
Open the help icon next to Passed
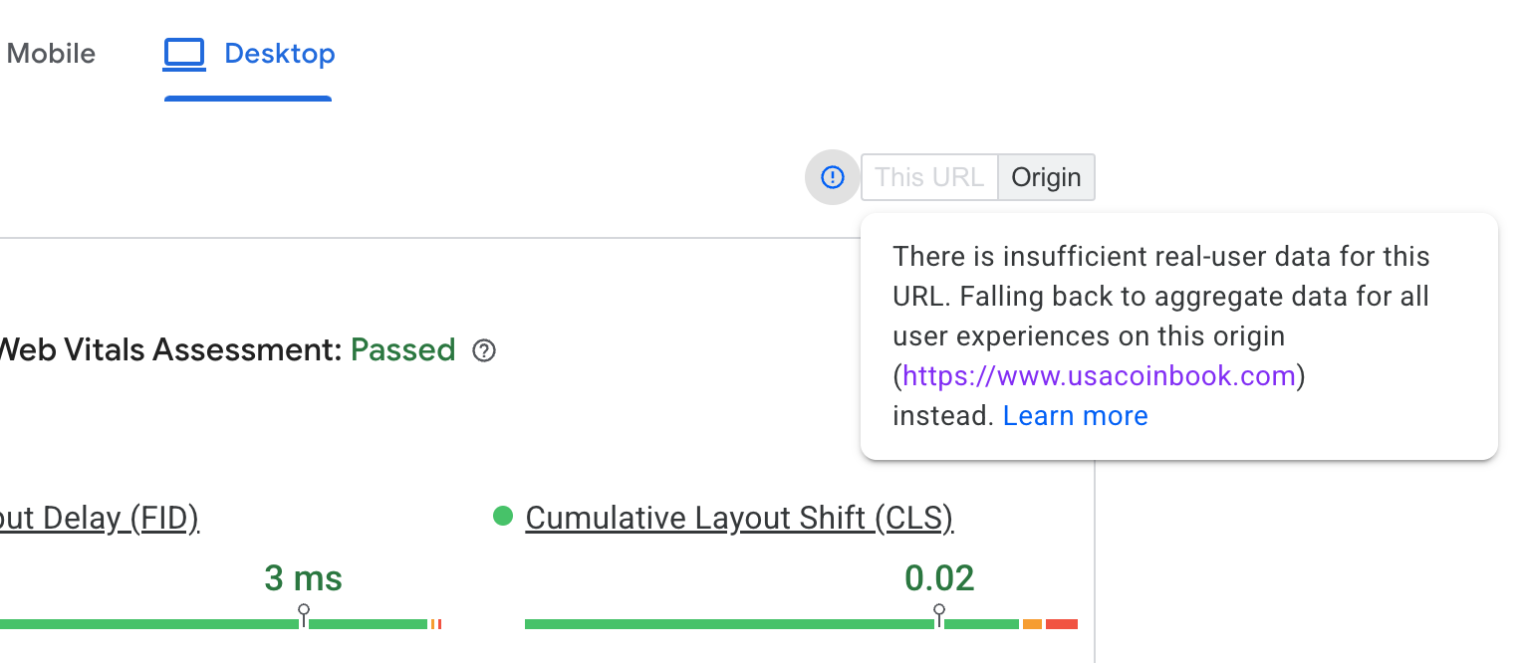(484, 350)
